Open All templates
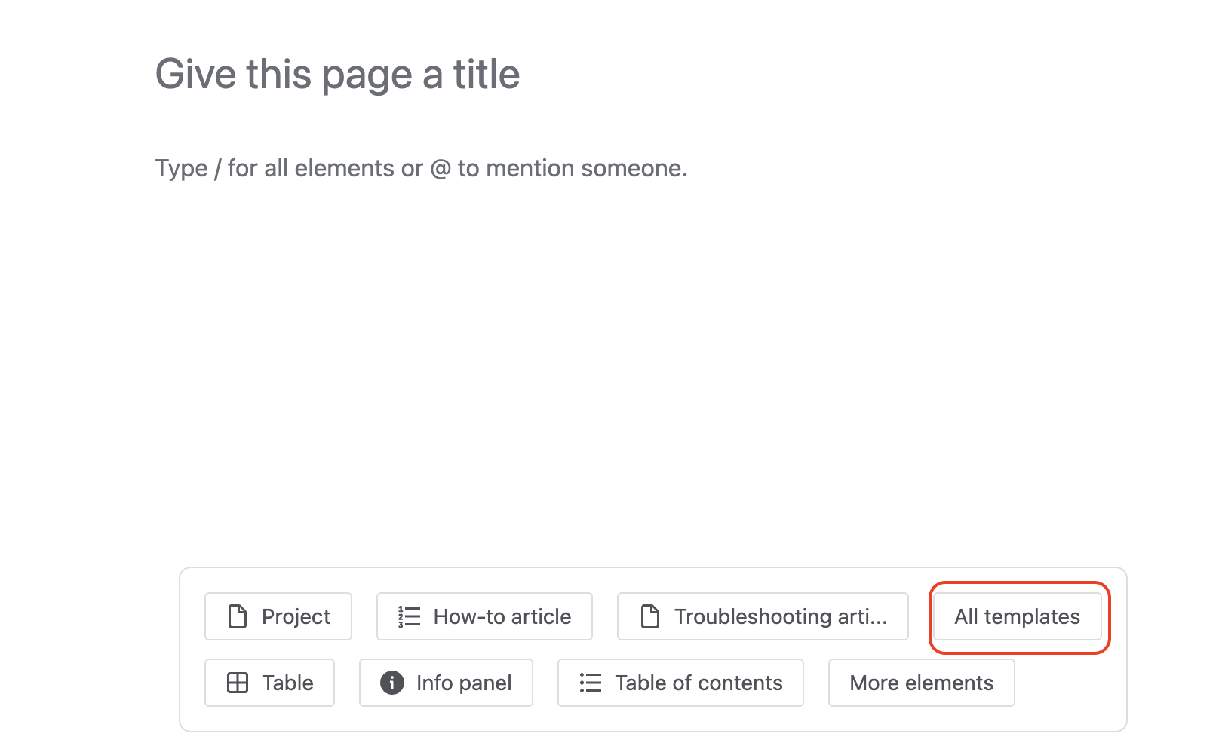 click(x=1017, y=616)
